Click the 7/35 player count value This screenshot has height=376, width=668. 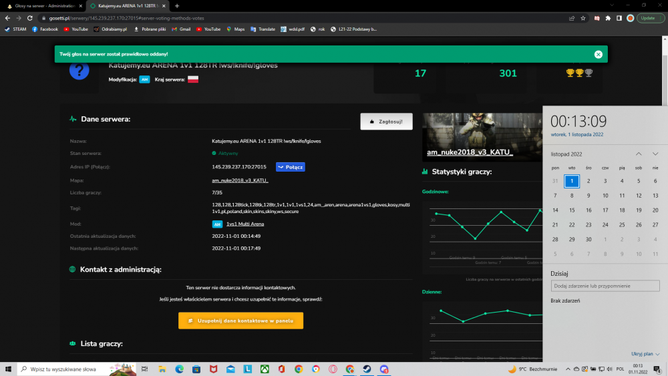click(217, 192)
